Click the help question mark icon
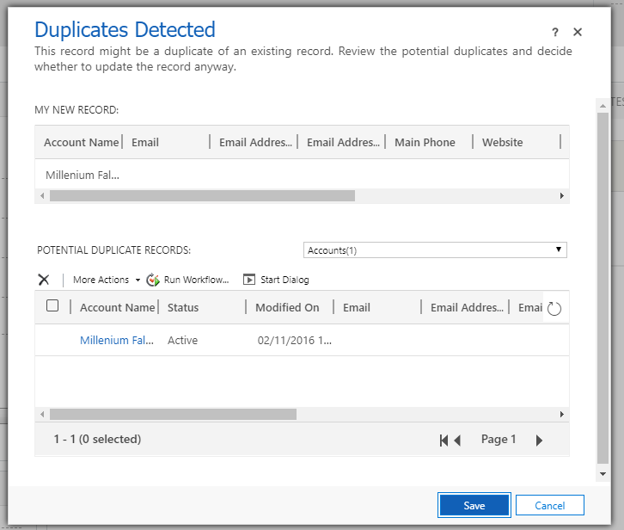 555,33
